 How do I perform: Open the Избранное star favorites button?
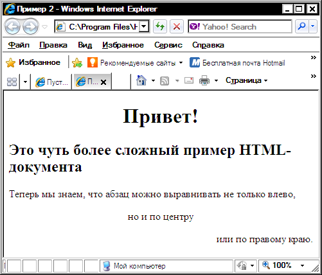point(33,62)
